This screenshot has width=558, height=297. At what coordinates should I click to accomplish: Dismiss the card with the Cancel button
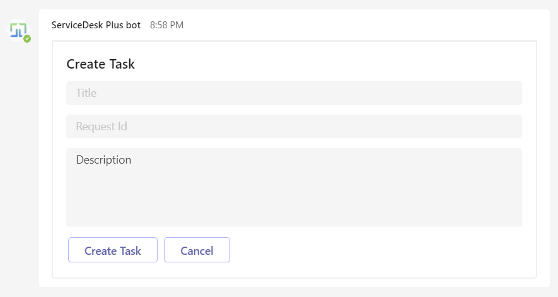coord(197,250)
